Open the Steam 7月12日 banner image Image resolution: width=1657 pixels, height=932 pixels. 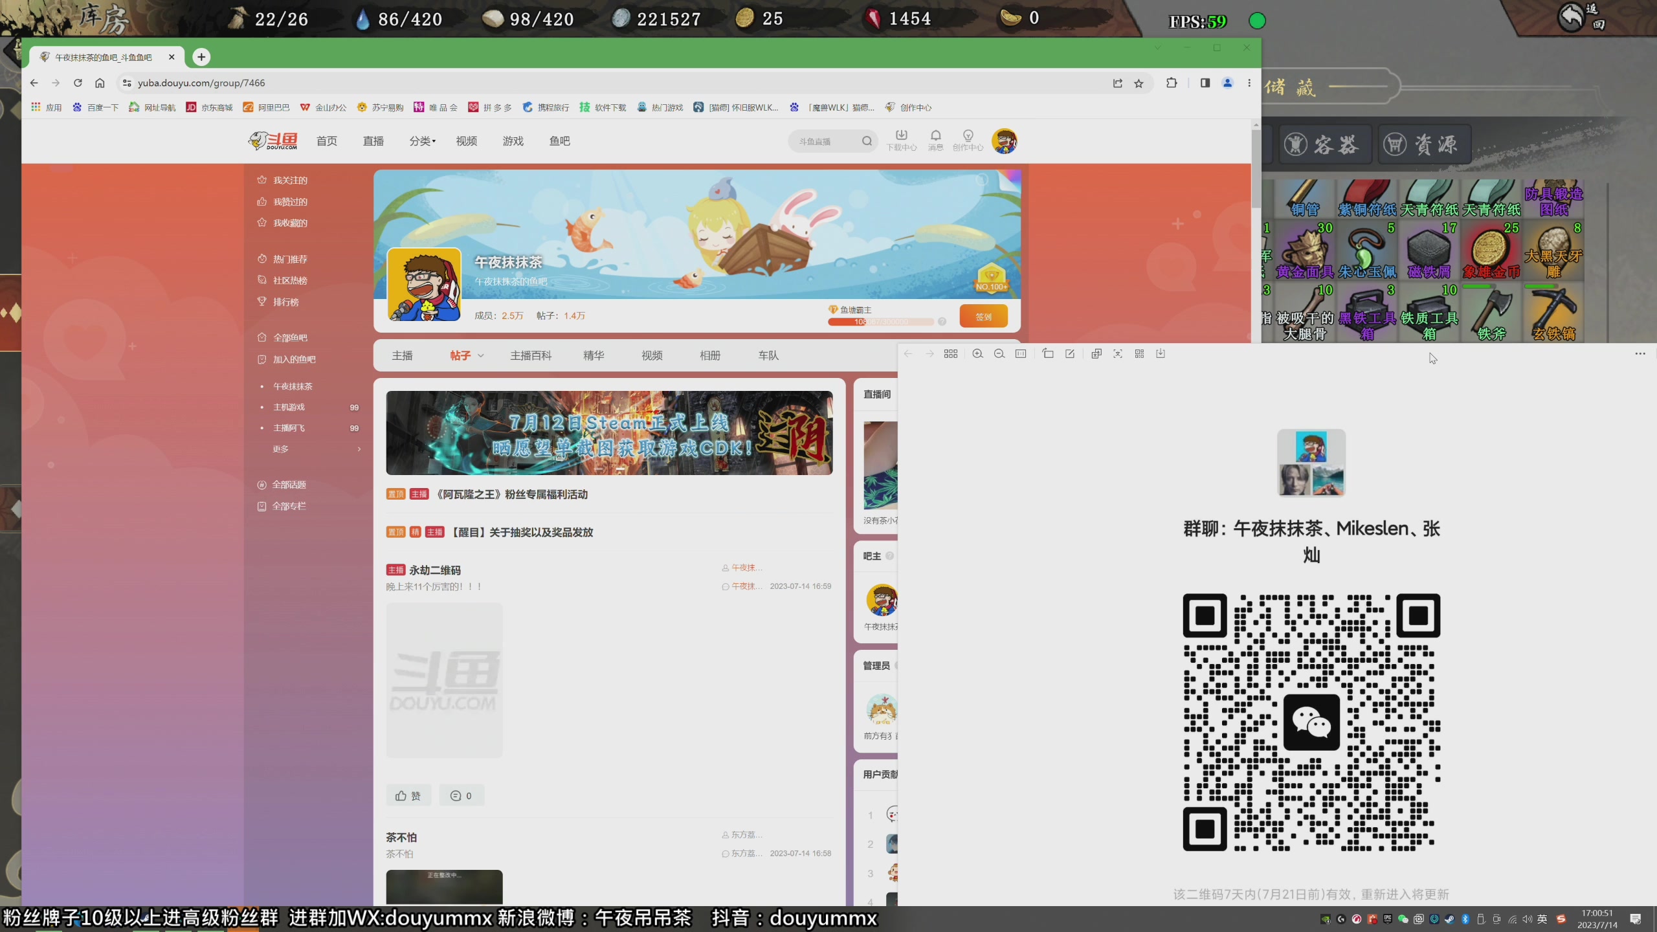tap(609, 433)
